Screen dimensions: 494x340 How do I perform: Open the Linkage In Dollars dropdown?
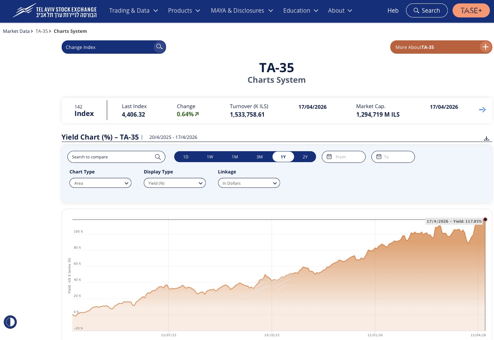249,183
